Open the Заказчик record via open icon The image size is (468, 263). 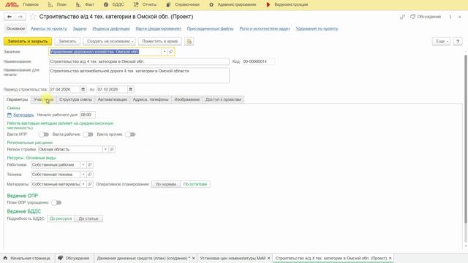click(x=171, y=52)
